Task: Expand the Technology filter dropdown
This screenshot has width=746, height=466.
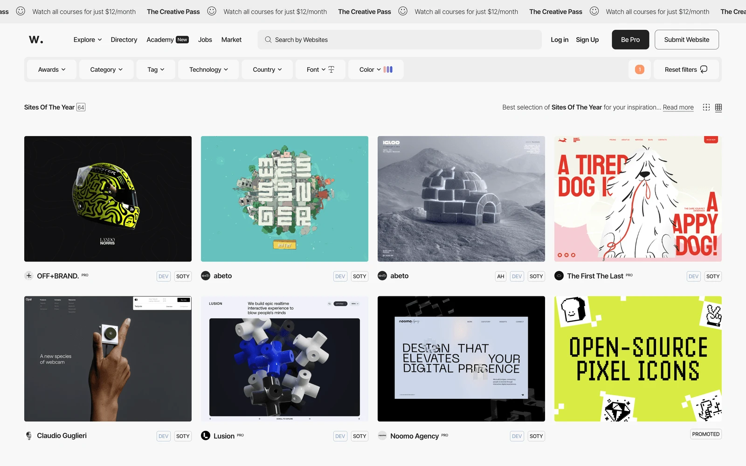Action: click(209, 69)
